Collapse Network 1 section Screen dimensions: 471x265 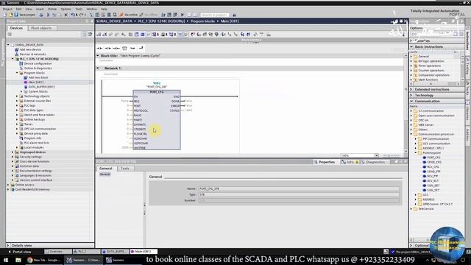(98, 68)
